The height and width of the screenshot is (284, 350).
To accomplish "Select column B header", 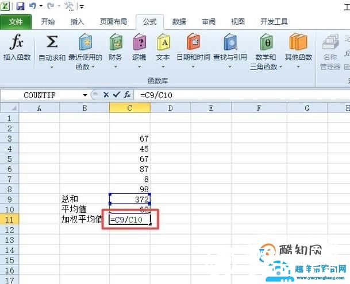I will 84,108.
